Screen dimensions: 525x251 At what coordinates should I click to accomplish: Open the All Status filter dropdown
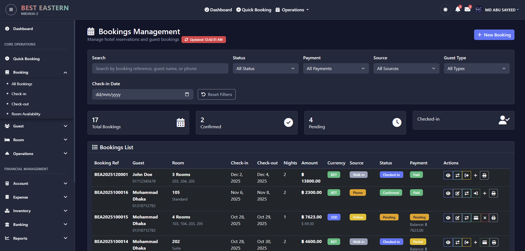265,68
